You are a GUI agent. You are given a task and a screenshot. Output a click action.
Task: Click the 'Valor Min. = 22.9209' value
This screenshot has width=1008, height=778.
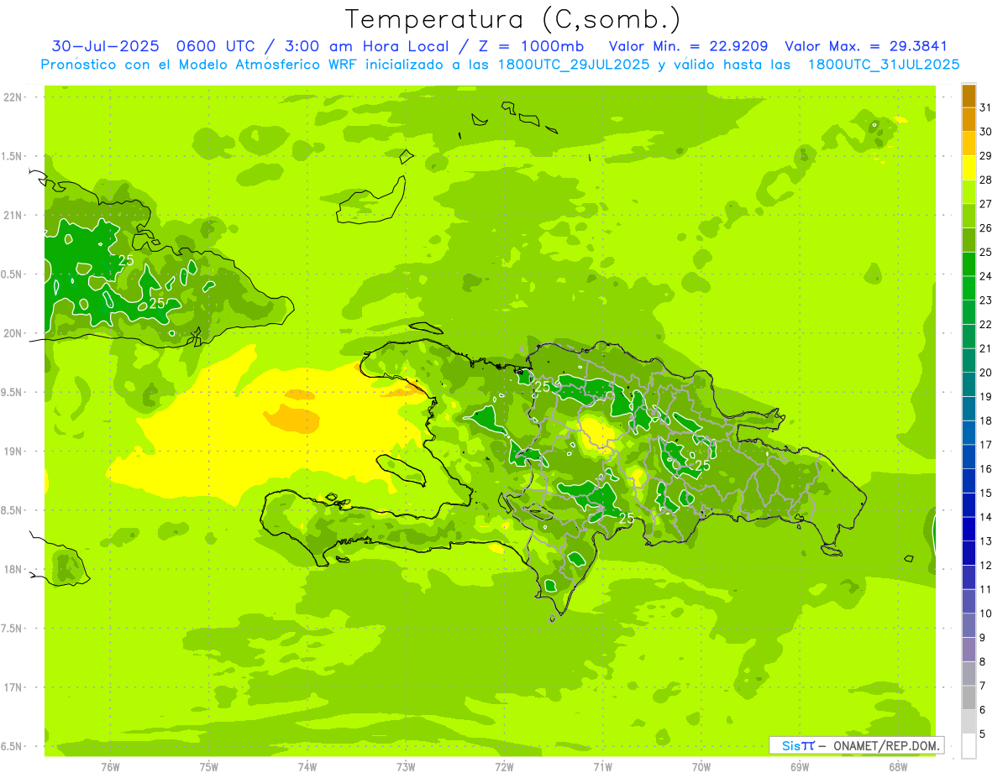click(x=689, y=46)
